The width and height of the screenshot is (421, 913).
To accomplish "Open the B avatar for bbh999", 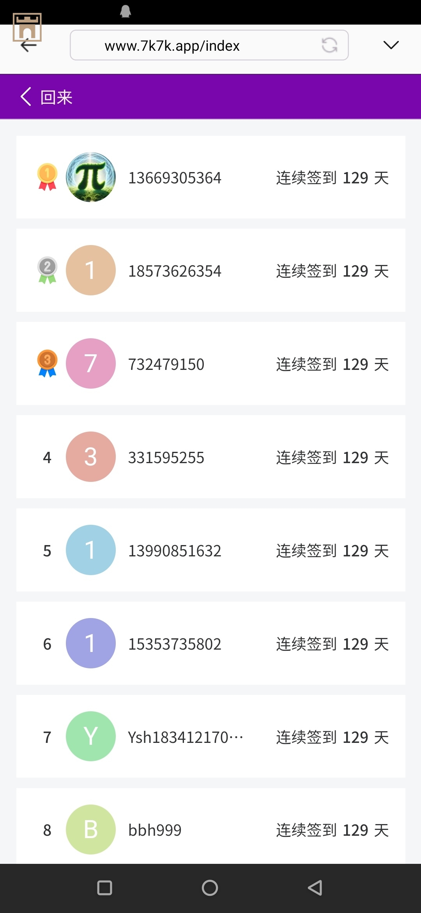I will tap(91, 830).
